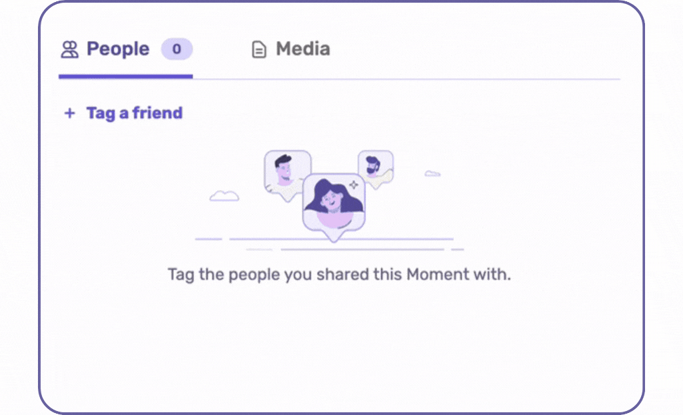Click the Media document icon

click(259, 49)
